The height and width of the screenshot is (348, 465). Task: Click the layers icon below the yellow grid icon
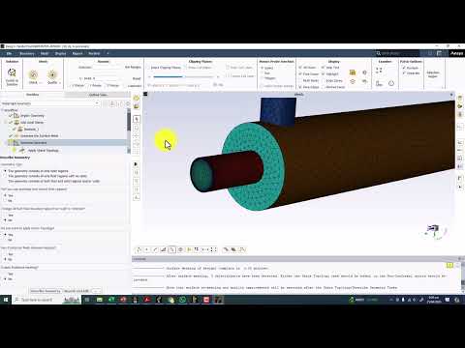tap(353, 81)
